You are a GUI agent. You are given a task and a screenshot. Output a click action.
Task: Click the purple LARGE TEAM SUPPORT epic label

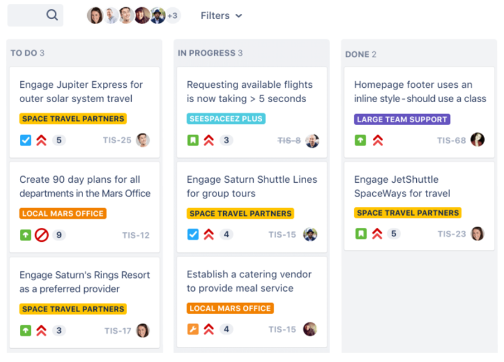(x=402, y=119)
